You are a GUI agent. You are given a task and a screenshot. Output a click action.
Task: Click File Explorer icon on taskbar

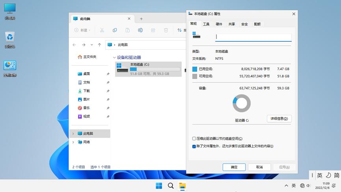tap(182, 186)
